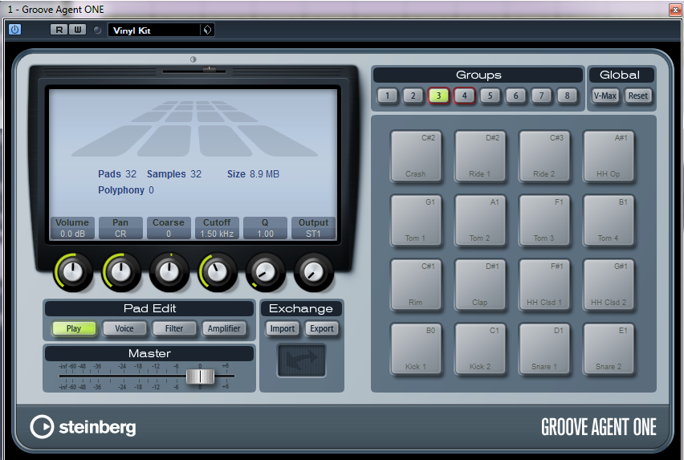Click the Volume knob
Viewport: 684px width, 460px height.
(73, 272)
